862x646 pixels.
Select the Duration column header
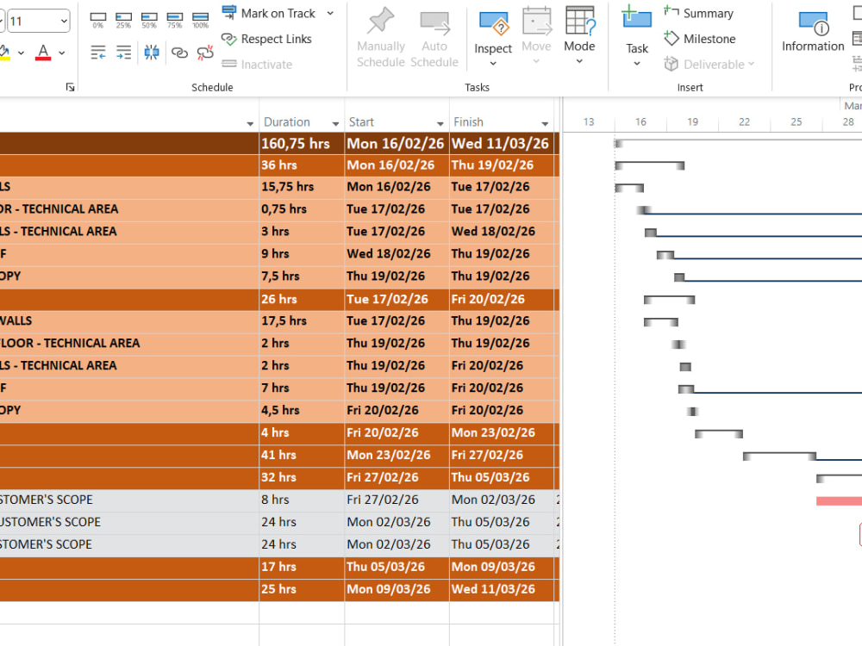pyautogui.click(x=302, y=122)
